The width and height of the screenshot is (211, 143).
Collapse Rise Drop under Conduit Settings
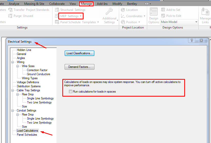(18, 115)
